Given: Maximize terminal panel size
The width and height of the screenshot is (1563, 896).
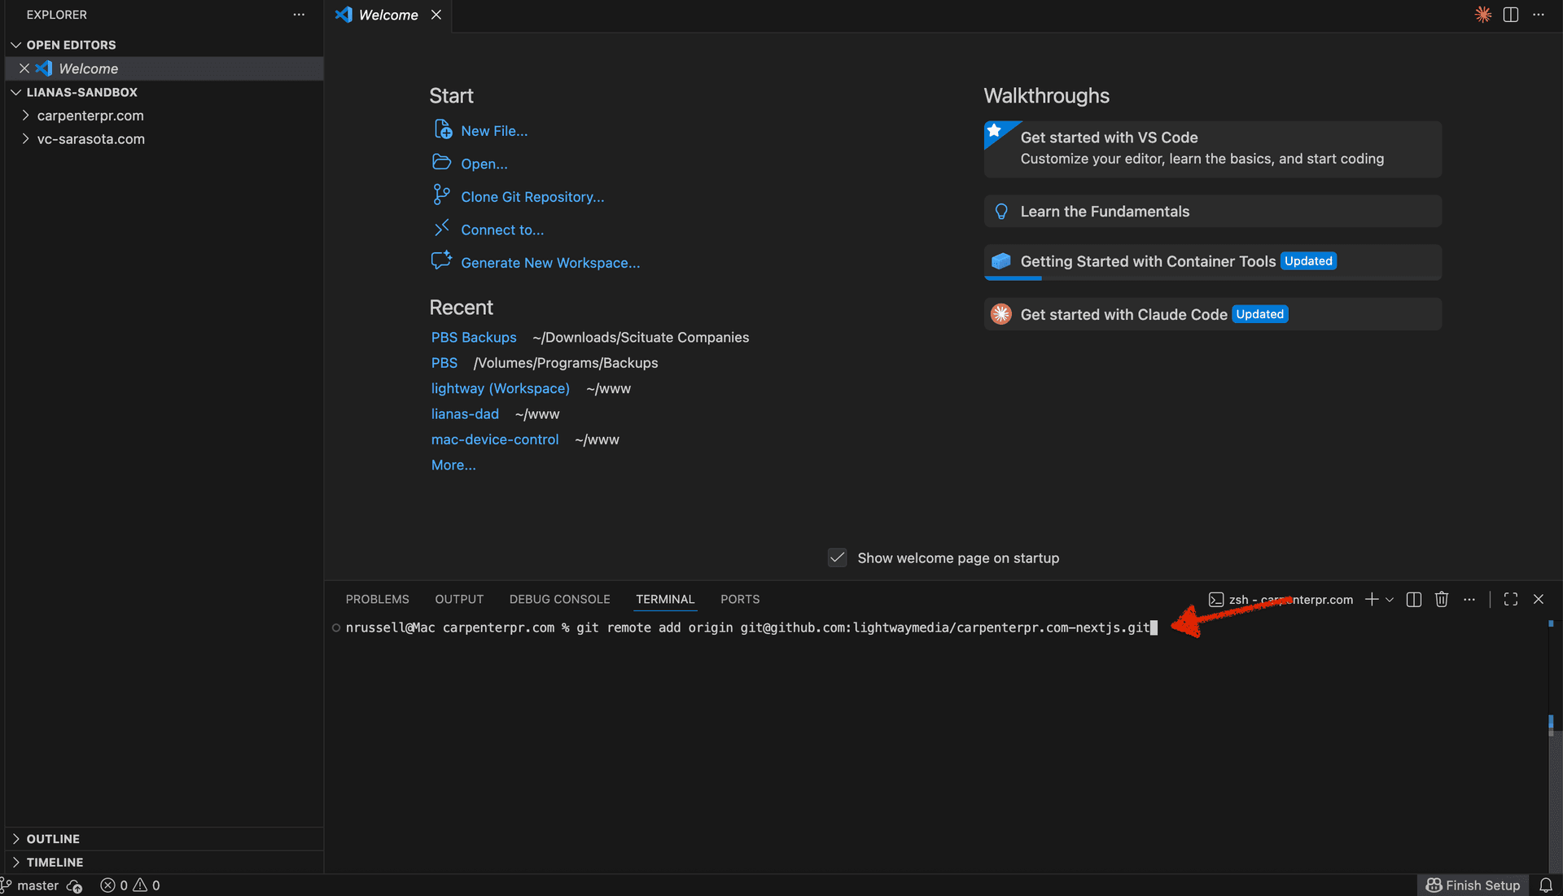Looking at the screenshot, I should 1510,599.
